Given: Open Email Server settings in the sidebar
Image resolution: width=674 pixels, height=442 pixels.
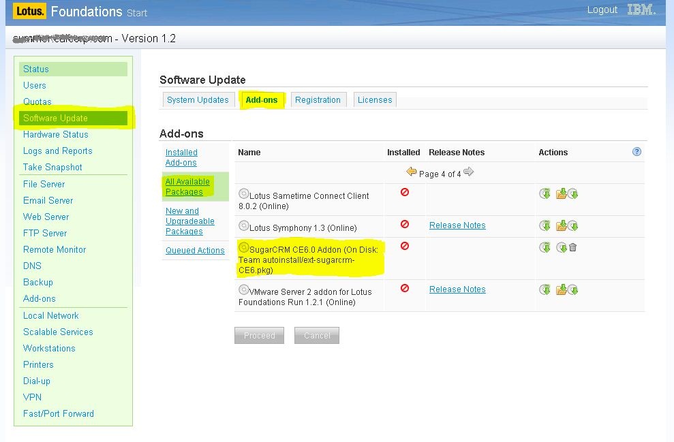Looking at the screenshot, I should point(48,201).
